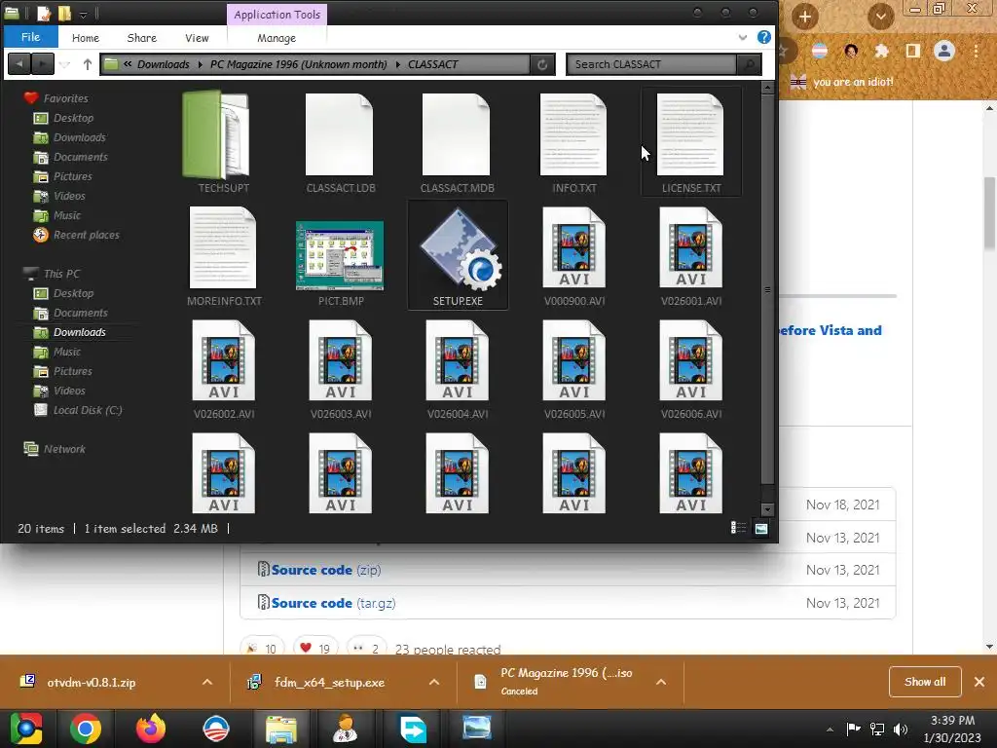Select the LICENSE.TXT file

[x=691, y=141]
